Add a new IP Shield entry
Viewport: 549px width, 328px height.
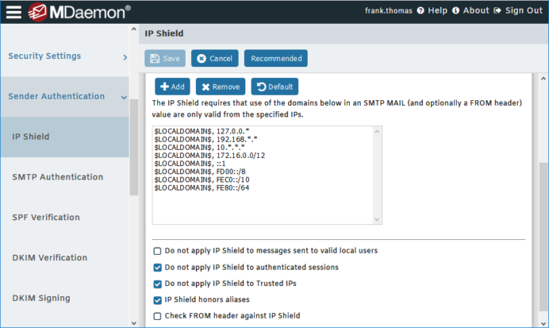[x=172, y=87]
